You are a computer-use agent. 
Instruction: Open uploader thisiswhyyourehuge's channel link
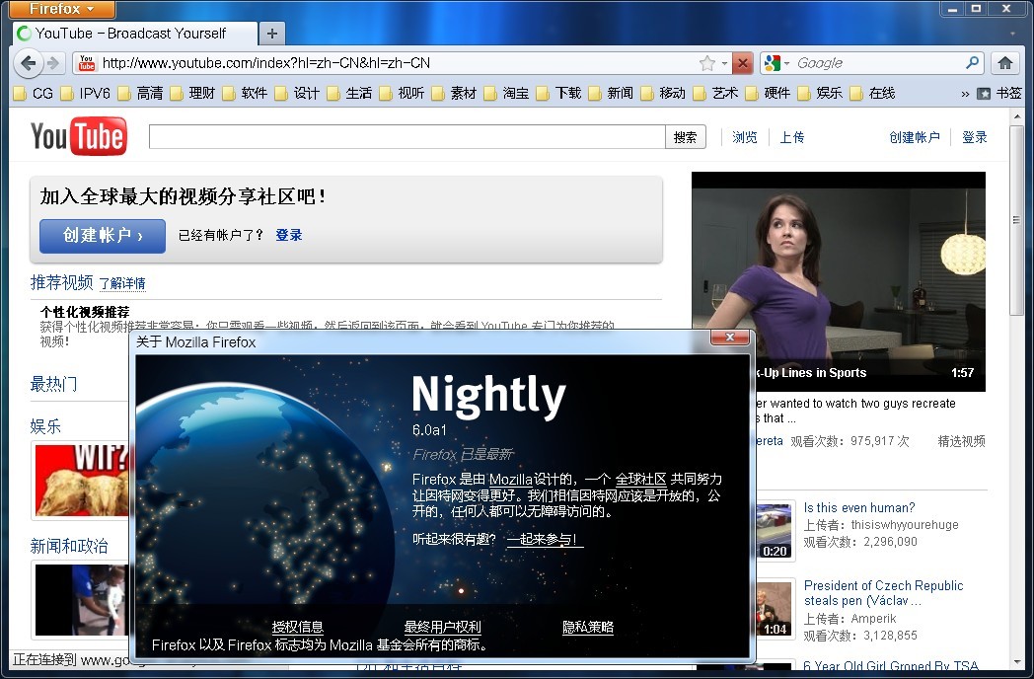coord(905,525)
